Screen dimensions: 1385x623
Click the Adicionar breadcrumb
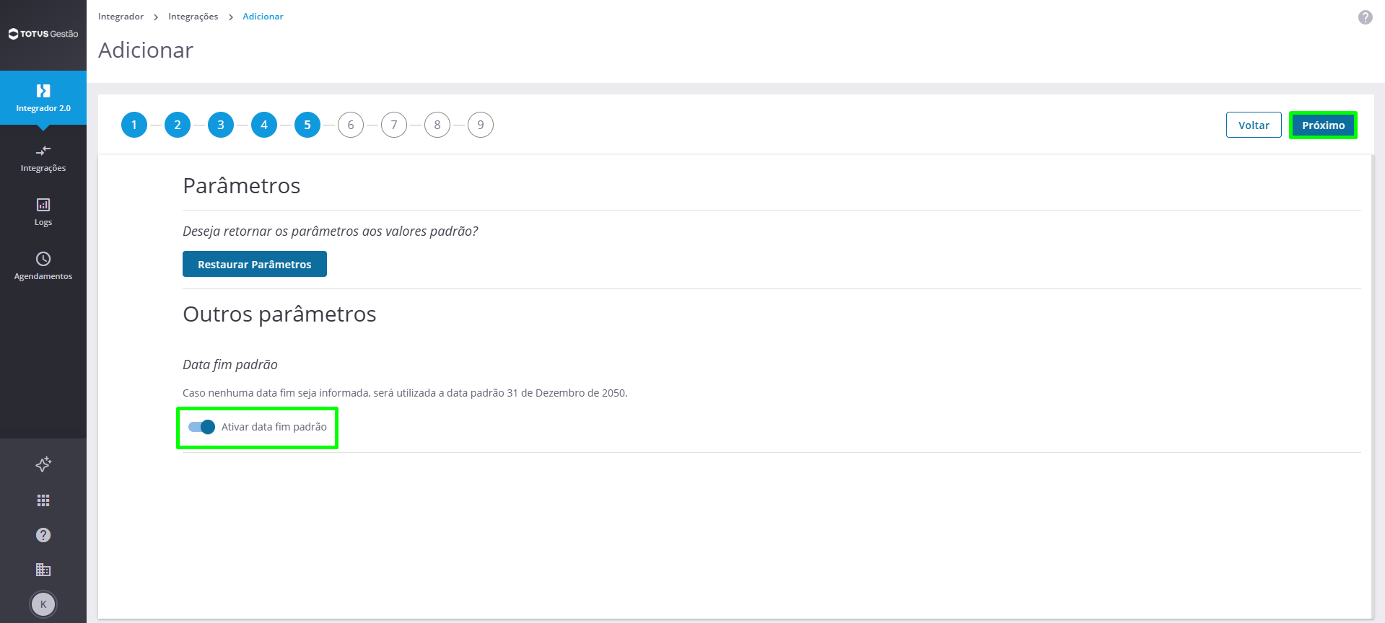click(263, 17)
